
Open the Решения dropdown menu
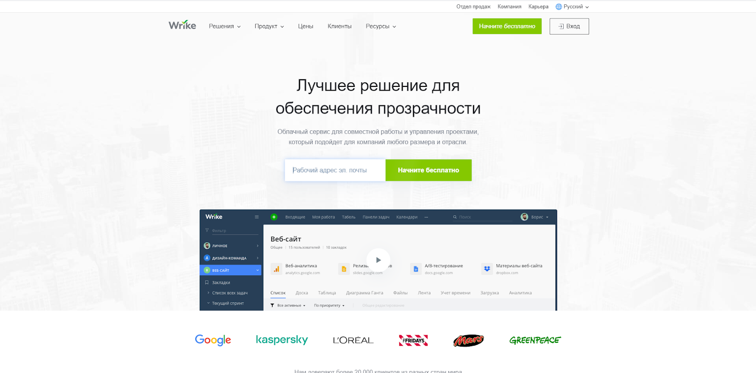(225, 26)
